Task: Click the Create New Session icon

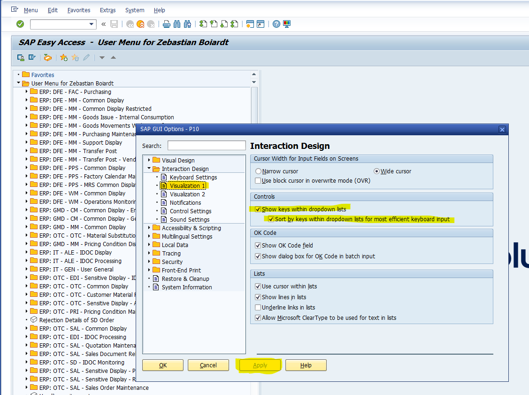Action: (250, 24)
